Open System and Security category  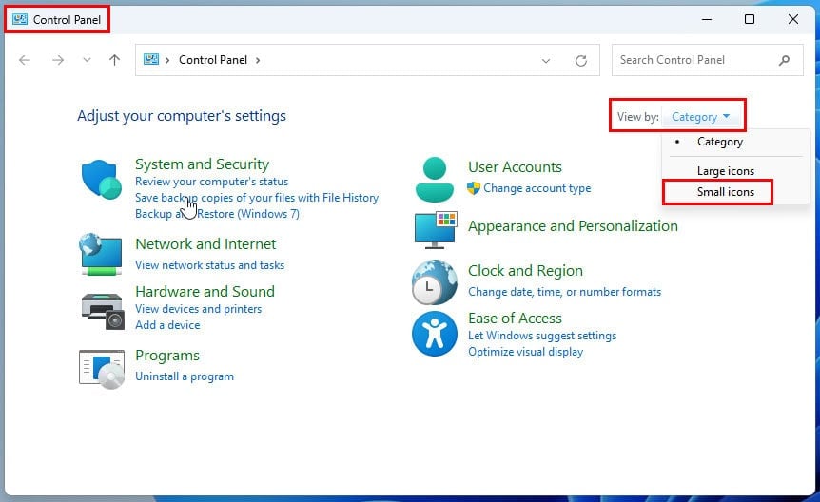point(202,164)
